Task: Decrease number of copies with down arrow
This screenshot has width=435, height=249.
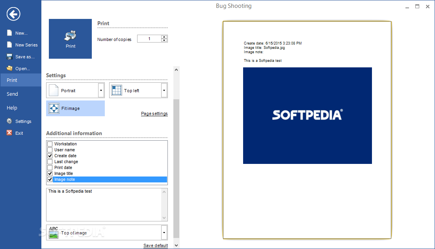Action: tap(164, 41)
